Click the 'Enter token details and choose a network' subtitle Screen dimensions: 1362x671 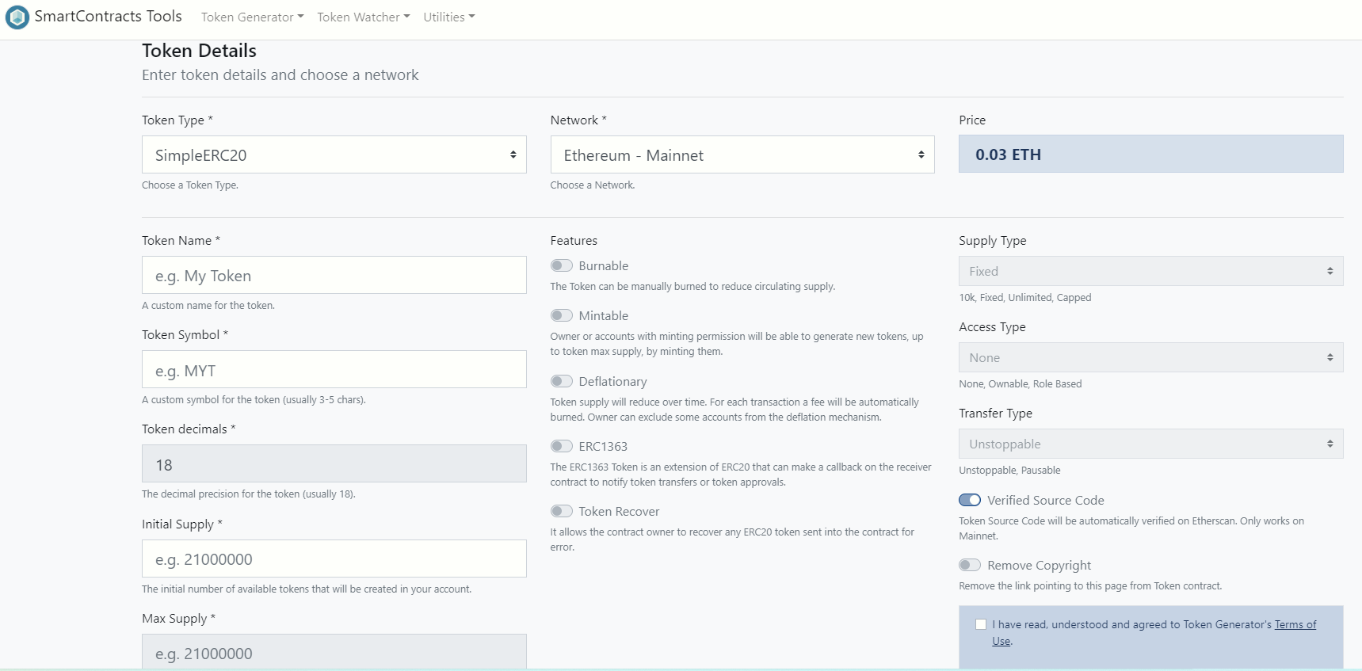coord(280,74)
